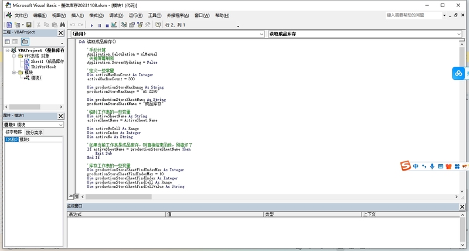Open the 运行(R) menu
469x251 pixels.
135,15
